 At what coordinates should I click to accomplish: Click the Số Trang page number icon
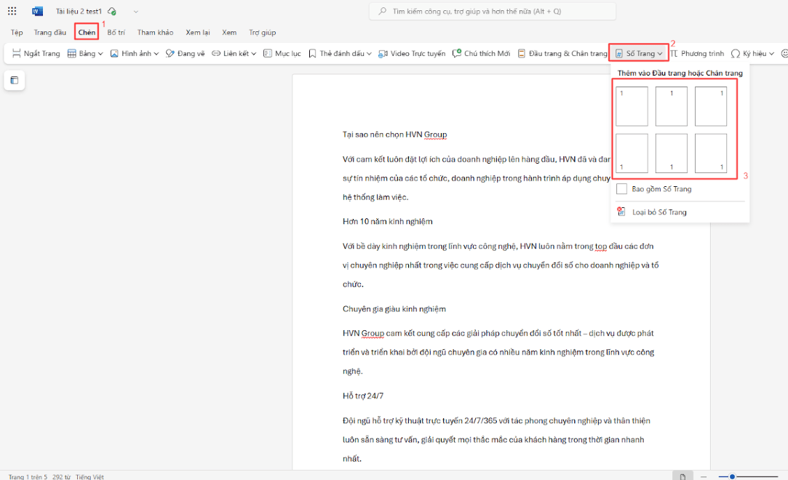tap(619, 54)
